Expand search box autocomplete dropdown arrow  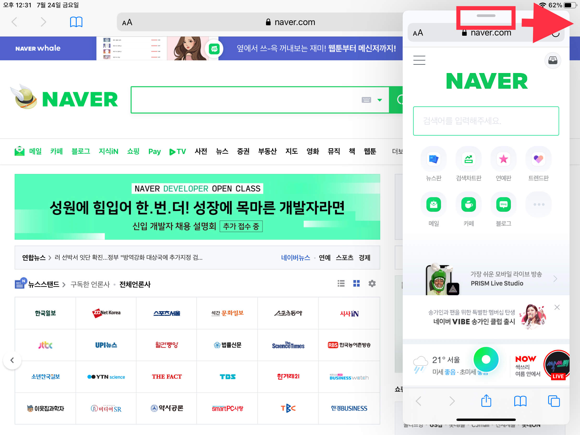tap(379, 100)
